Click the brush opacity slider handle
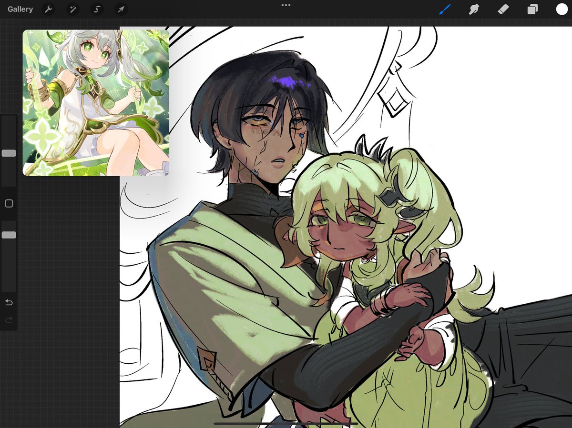The height and width of the screenshot is (428, 572). [x=9, y=235]
